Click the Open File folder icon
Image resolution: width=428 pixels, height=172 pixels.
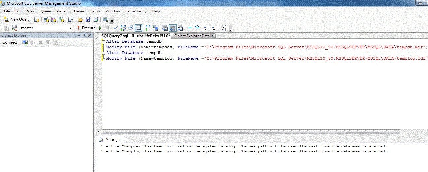(80, 19)
